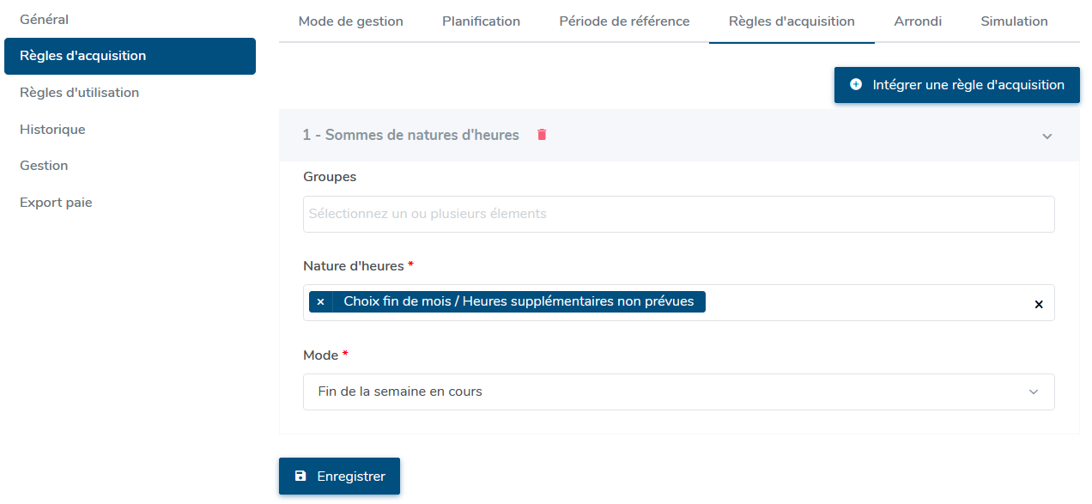Viewport: 1092px width, 504px height.
Task: Delete the Sommes de natures d'heures rule
Action: (542, 135)
